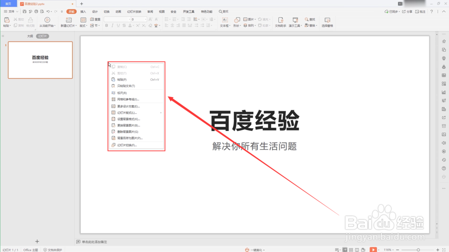Click the zoom in plus button

coord(437,250)
